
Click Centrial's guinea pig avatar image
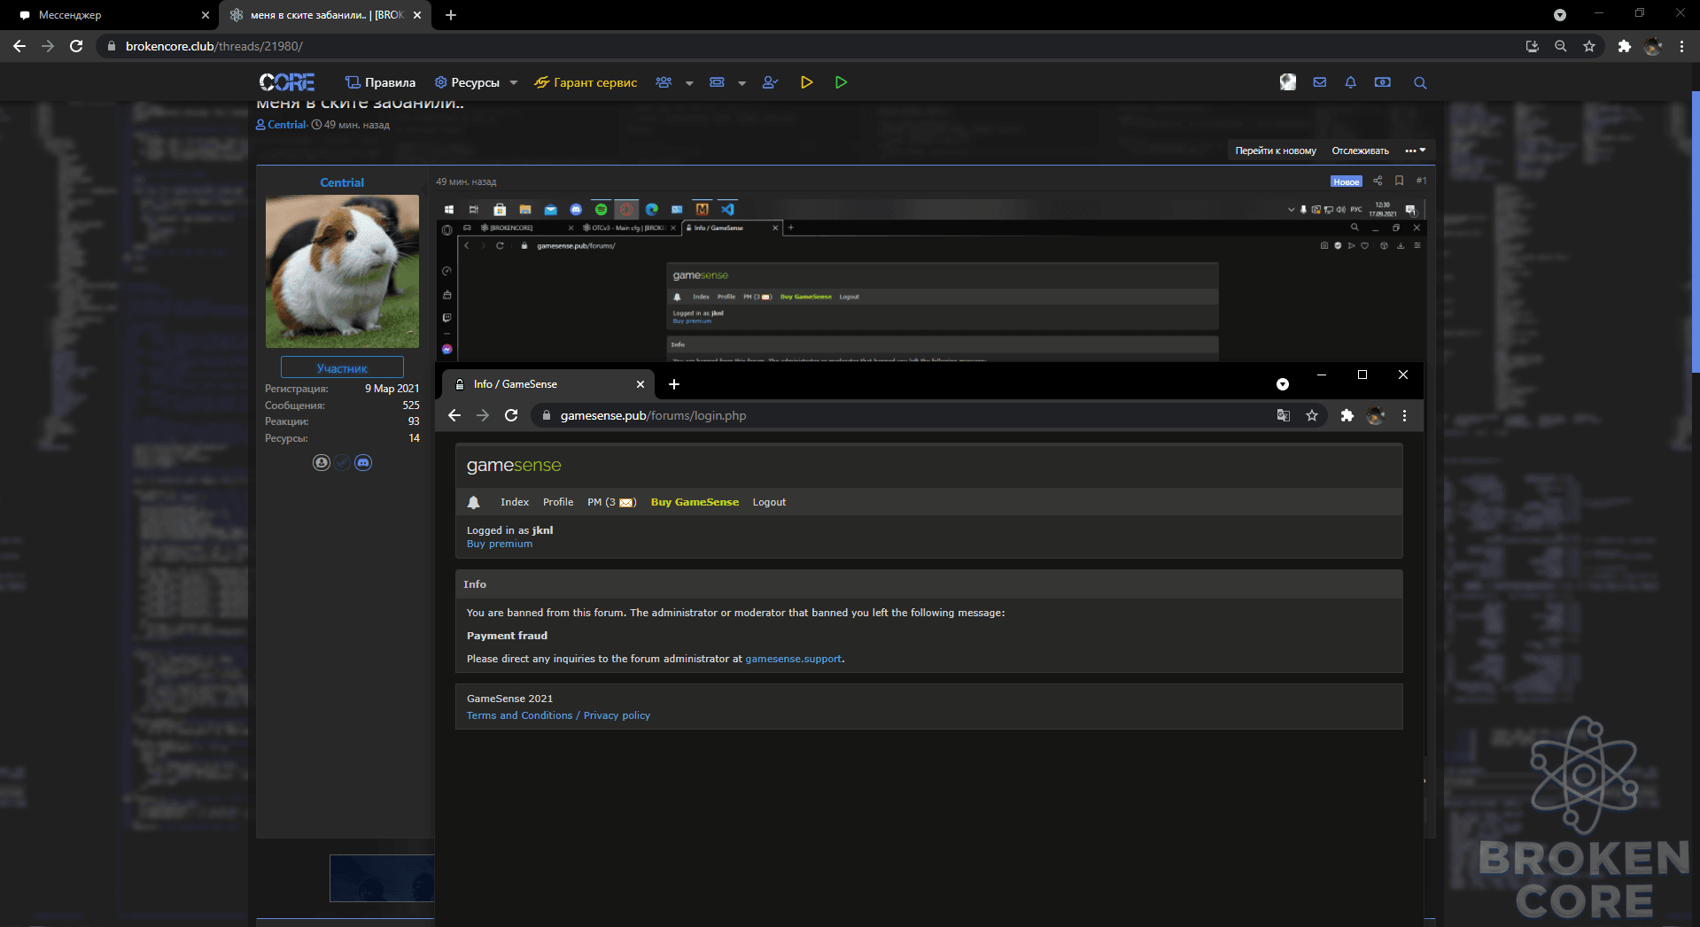click(x=342, y=271)
